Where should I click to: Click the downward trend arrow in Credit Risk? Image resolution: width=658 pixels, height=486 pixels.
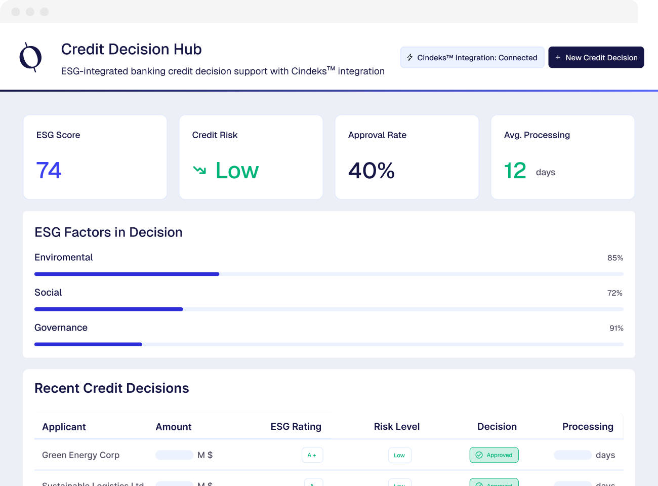(199, 170)
